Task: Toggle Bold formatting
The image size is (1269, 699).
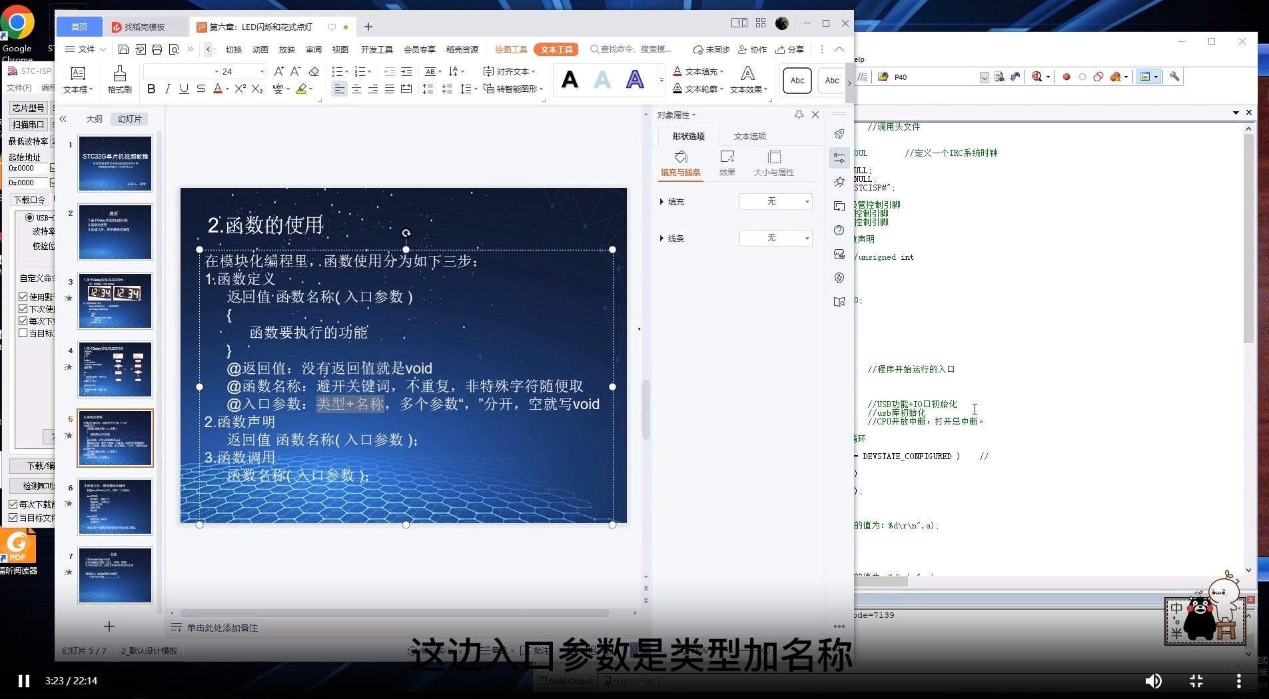Action: coord(151,89)
